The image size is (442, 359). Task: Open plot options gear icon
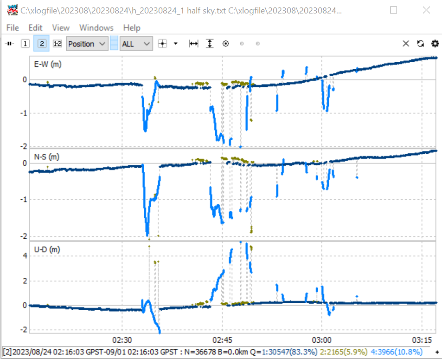435,44
